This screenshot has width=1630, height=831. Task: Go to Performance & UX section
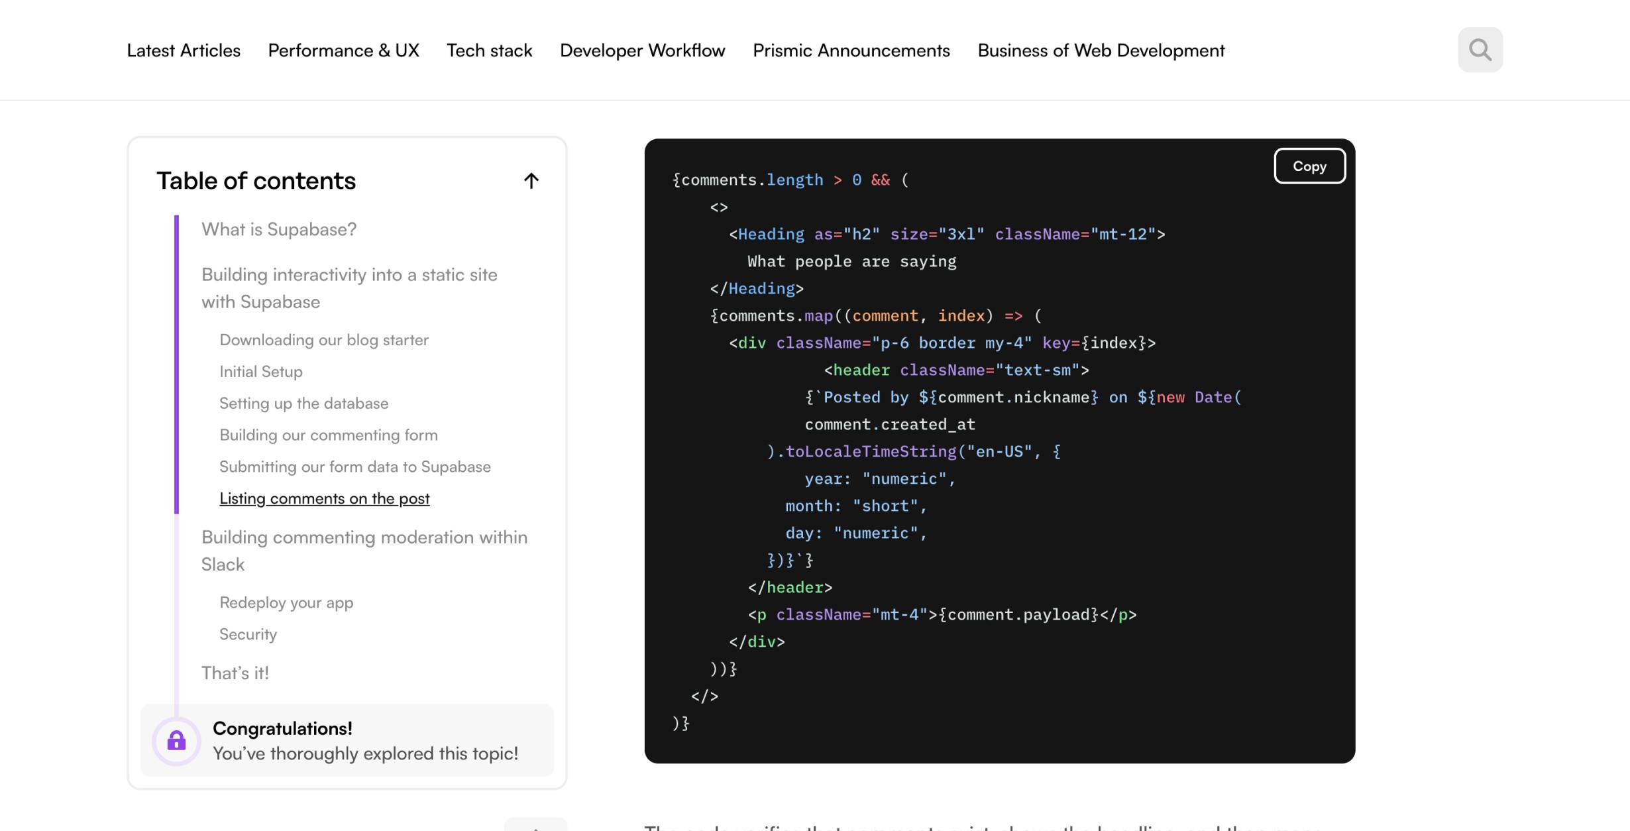343,50
